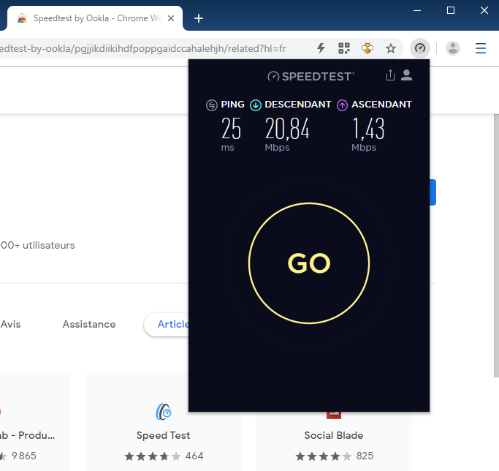
Task: Click the DESCENDANT label
Action: click(298, 105)
